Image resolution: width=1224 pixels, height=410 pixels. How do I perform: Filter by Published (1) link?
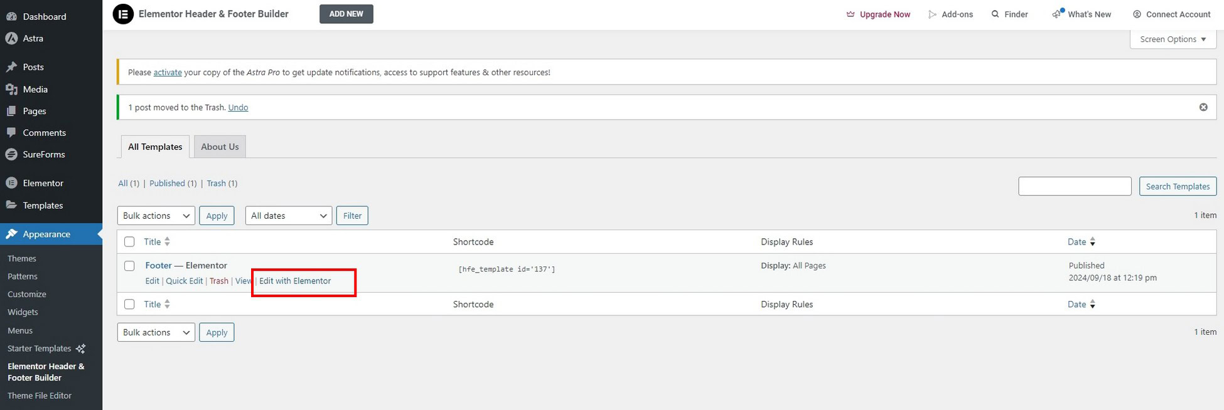click(x=173, y=183)
